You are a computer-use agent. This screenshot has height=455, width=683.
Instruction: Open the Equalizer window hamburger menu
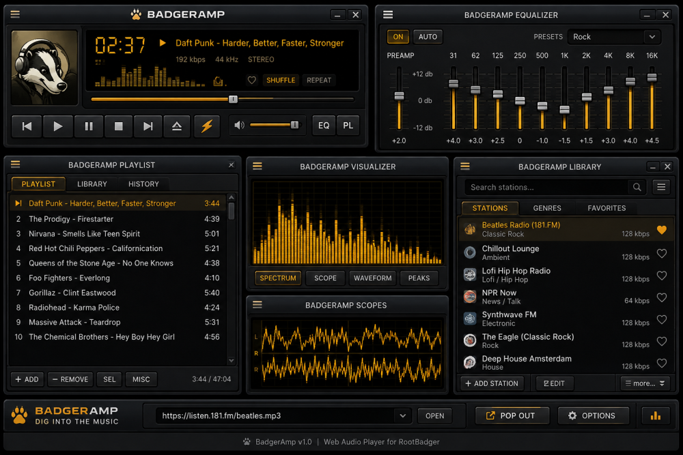(388, 15)
